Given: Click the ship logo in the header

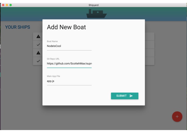Looking at the screenshot, I should [x=97, y=14].
